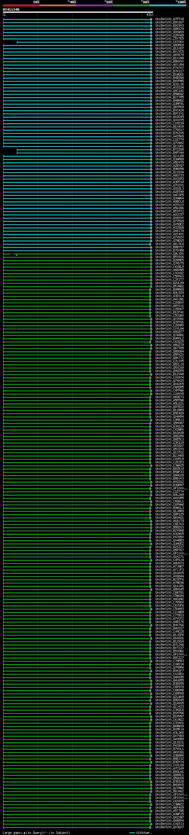Select hit label UniRef100_B2RME5
This screenshot has height=835, width=189.
click(169, 260)
